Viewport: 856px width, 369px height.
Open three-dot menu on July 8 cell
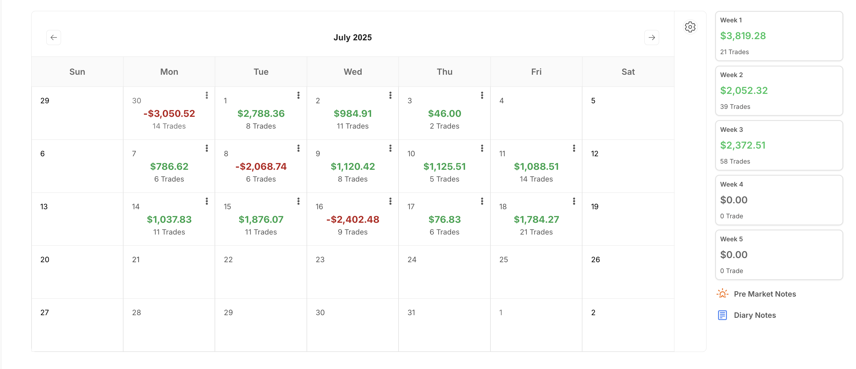[298, 148]
